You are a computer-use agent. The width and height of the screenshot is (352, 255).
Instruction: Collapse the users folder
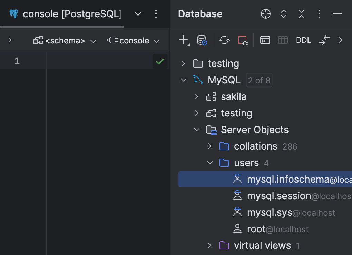point(209,163)
